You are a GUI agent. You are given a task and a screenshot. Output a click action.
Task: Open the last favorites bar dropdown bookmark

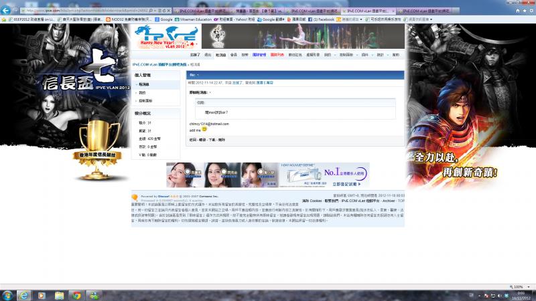pos(417,19)
